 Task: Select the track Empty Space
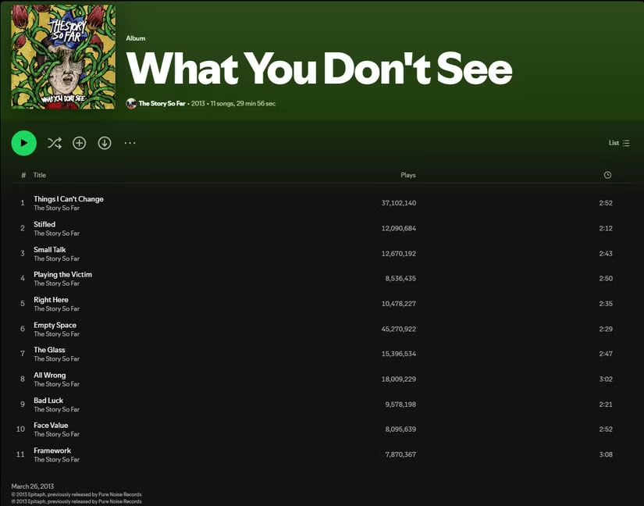click(x=55, y=324)
